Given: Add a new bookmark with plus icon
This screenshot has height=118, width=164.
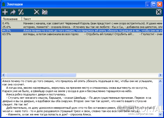Looking at the screenshot, I should 5,12.
